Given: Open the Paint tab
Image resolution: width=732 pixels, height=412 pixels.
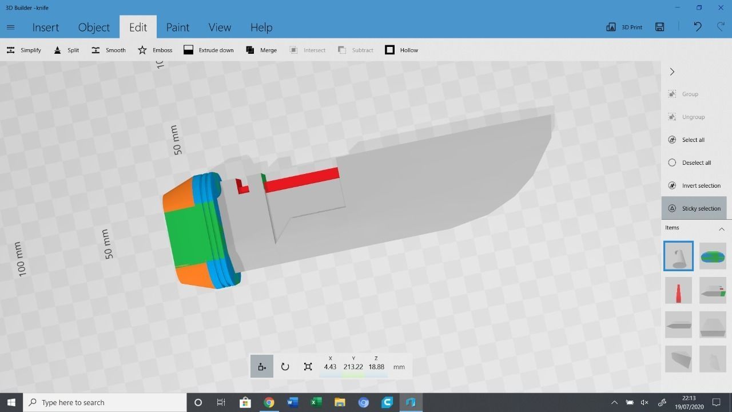Looking at the screenshot, I should click(177, 27).
